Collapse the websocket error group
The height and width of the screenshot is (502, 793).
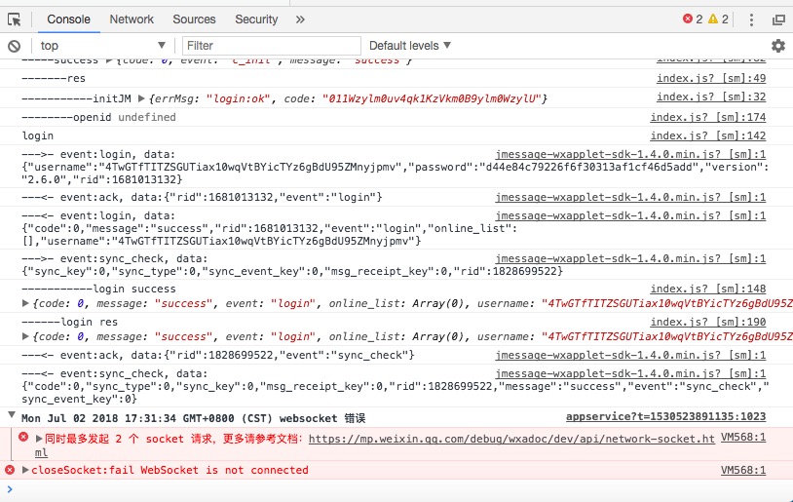click(11, 415)
